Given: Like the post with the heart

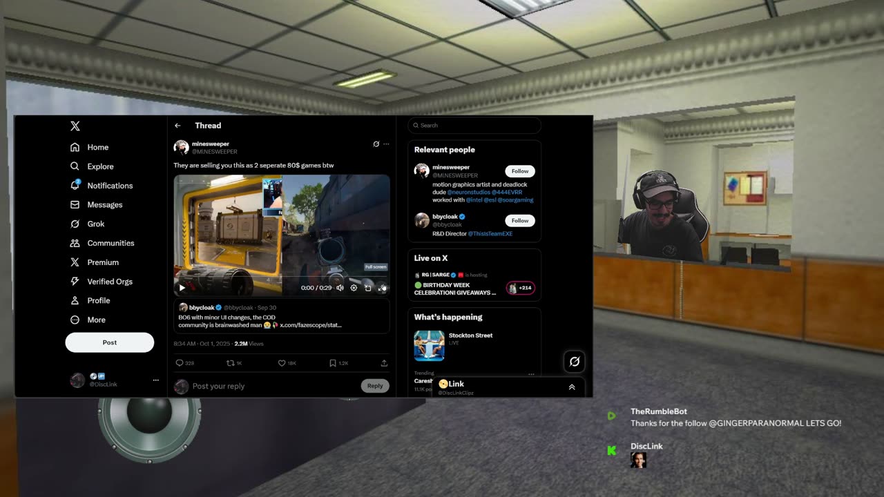Looking at the screenshot, I should click(x=282, y=363).
